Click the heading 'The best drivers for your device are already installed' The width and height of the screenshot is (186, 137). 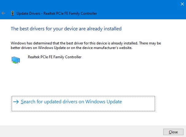pos(66,29)
